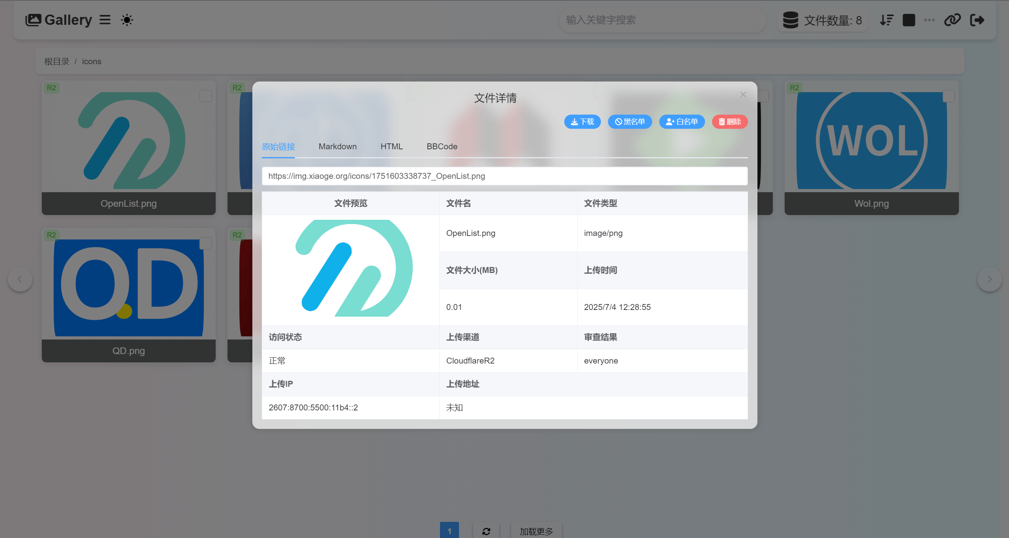
Task: Click the 加载更多 load more button
Action: click(536, 531)
